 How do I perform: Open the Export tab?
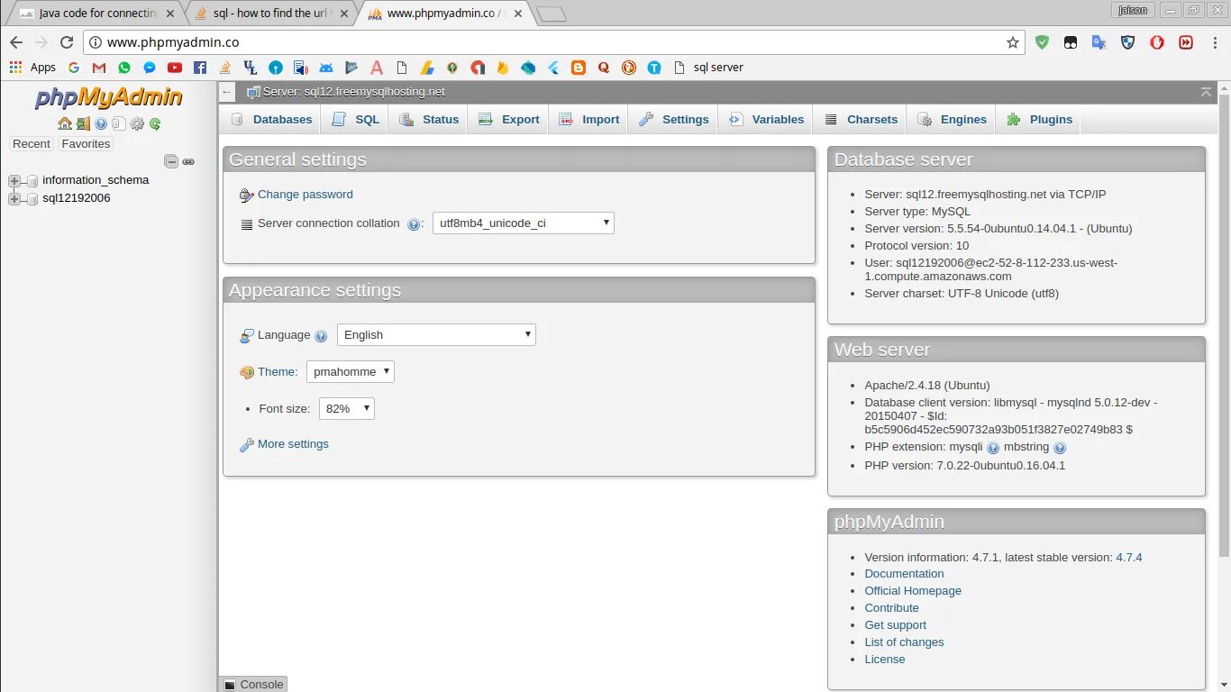pos(508,119)
